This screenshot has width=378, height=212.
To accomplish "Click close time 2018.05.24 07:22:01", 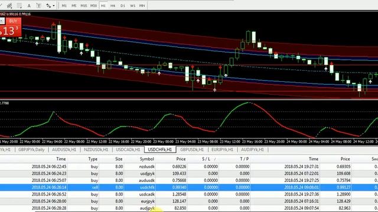I will [301, 173].
